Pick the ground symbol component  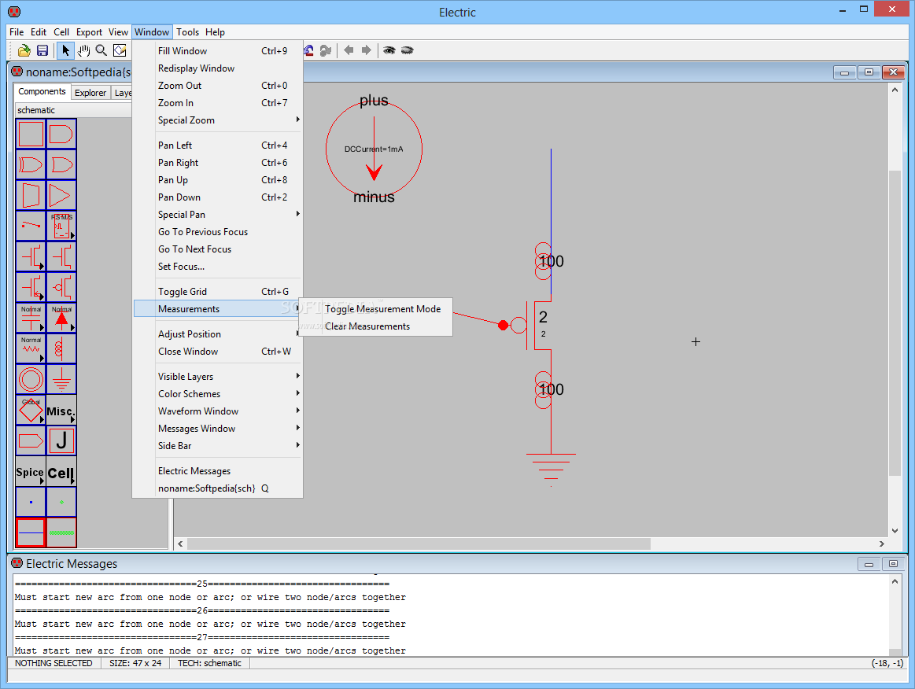(x=61, y=379)
